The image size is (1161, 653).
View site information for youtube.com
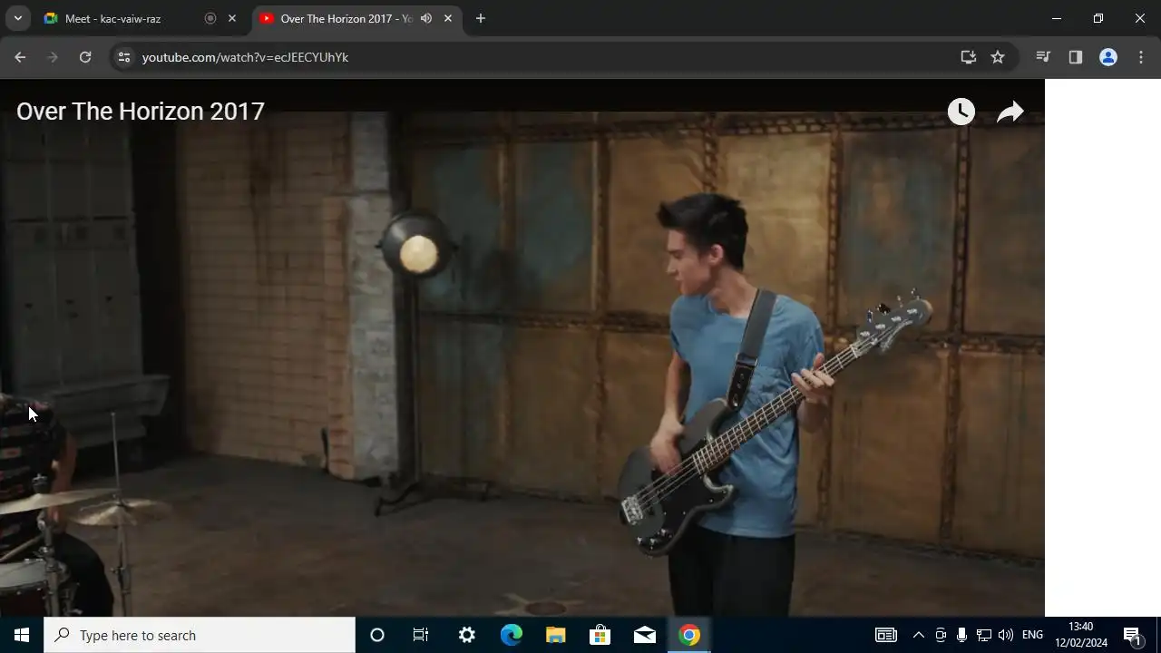coord(125,57)
